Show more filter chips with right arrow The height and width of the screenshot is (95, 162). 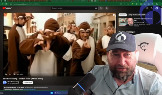(152, 15)
